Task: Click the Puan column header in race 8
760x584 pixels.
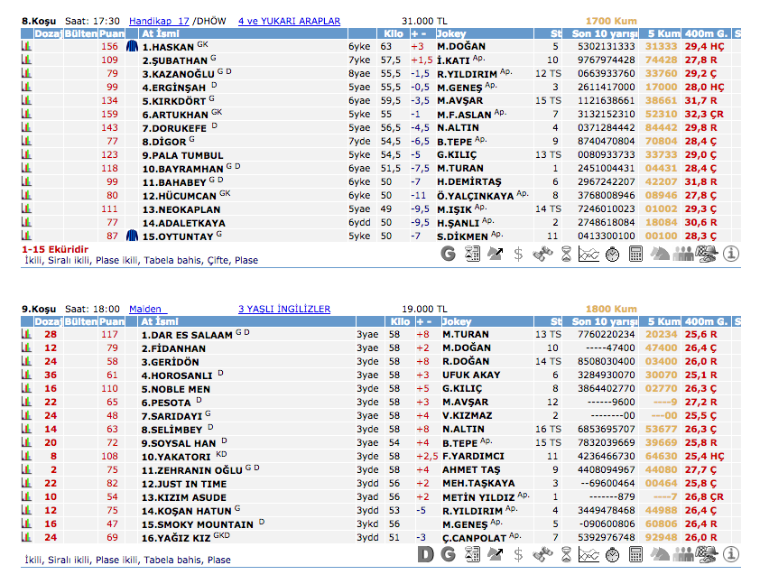Action: 111,32
